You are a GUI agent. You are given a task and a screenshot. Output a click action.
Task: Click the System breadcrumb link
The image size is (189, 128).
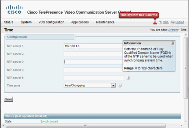click(x=173, y=30)
